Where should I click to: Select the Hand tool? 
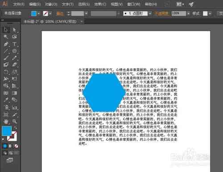pyautogui.click(x=6, y=122)
